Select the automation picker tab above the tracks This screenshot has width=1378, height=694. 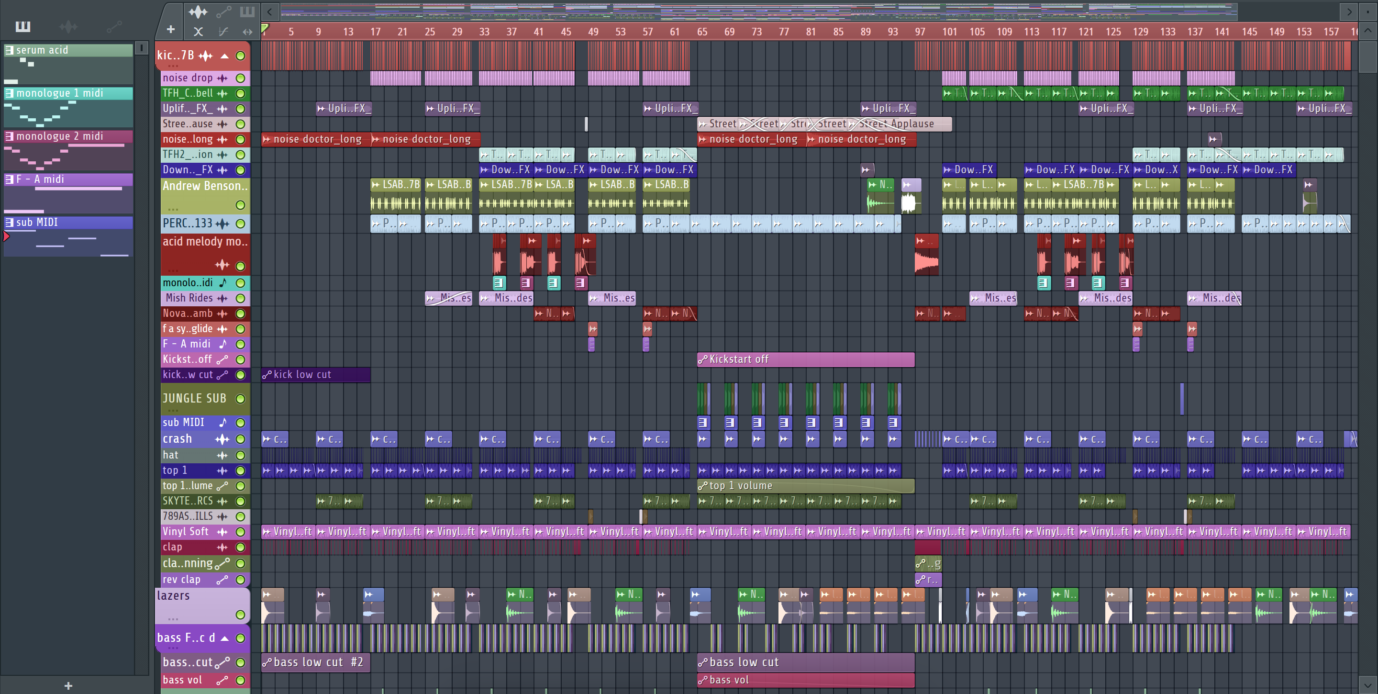(223, 11)
